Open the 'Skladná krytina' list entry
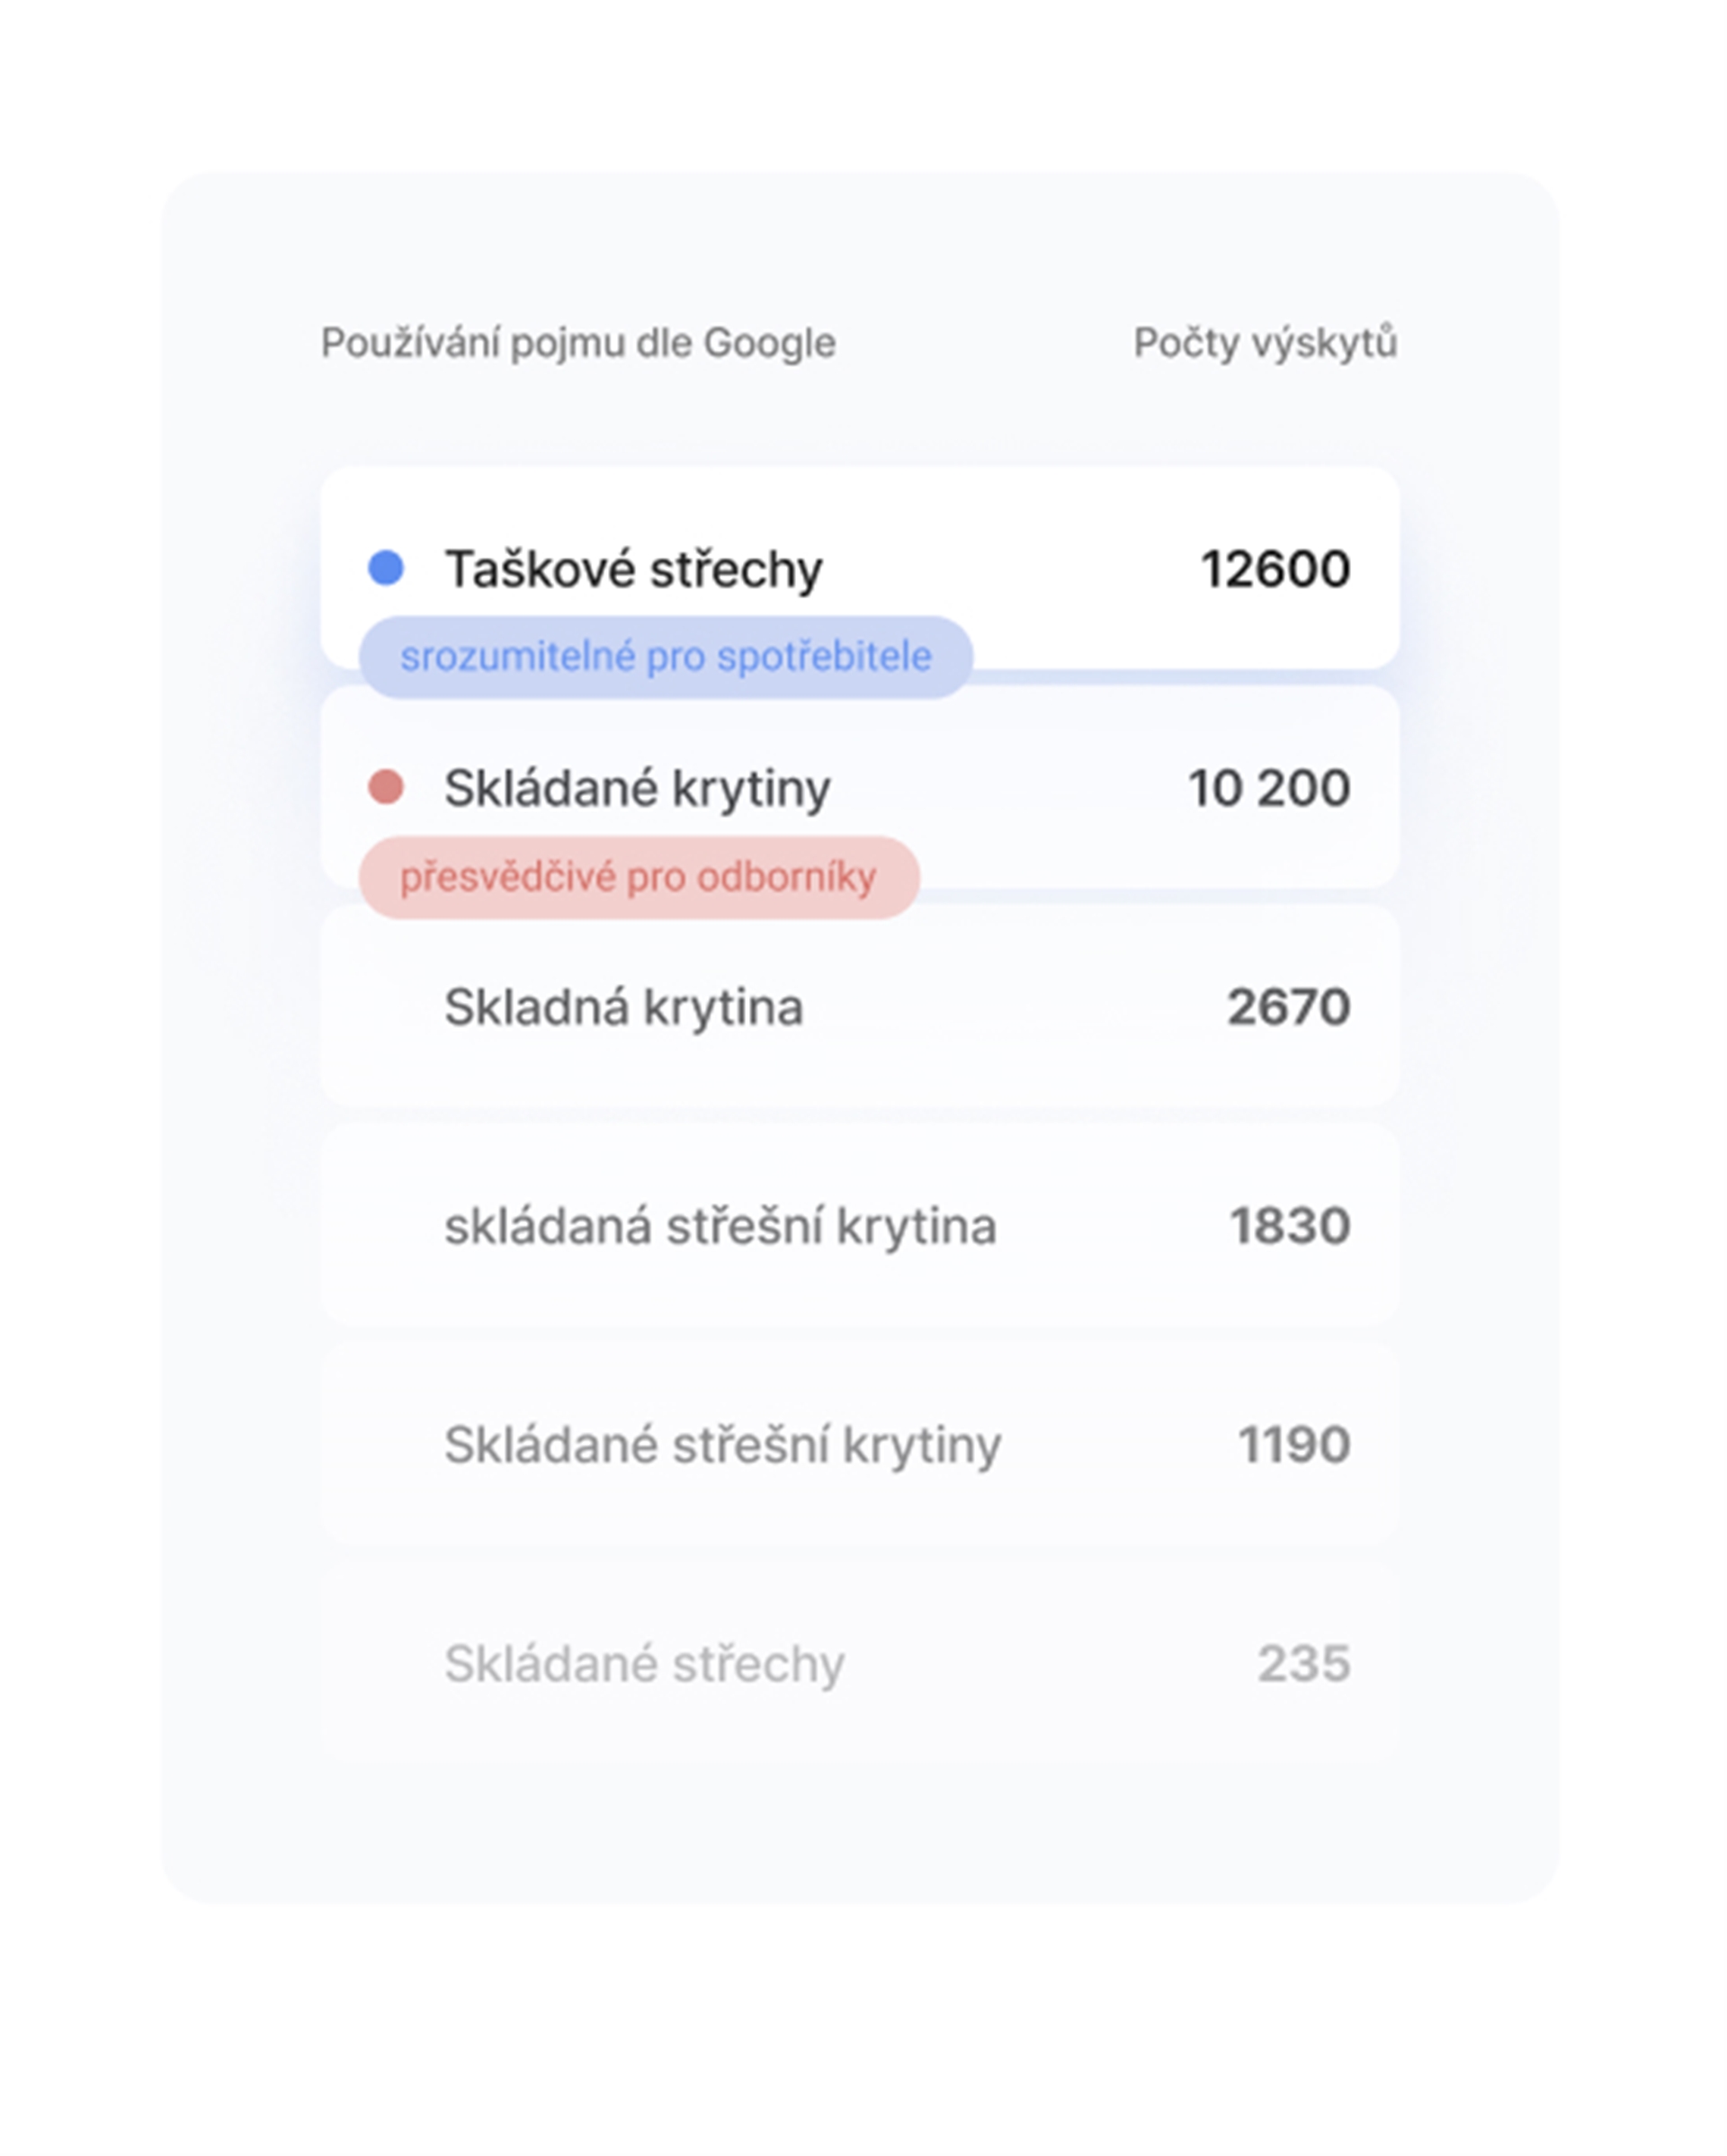The width and height of the screenshot is (1727, 2156). coord(623,1007)
